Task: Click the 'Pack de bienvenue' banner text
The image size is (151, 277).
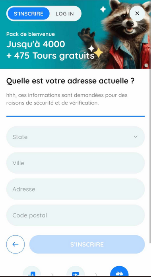Action: [31, 34]
